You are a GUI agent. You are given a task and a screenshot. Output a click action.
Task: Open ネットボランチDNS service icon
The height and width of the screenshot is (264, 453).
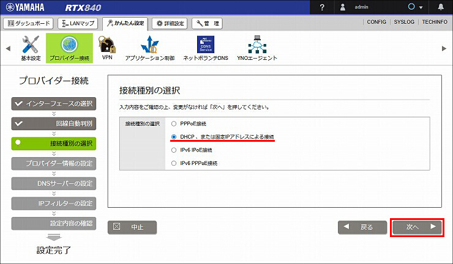206,48
